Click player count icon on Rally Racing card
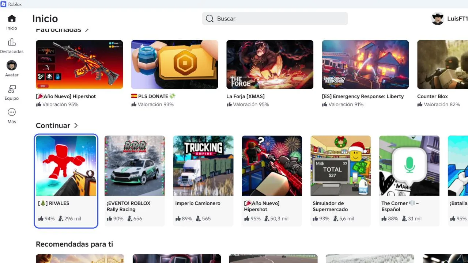 point(129,219)
